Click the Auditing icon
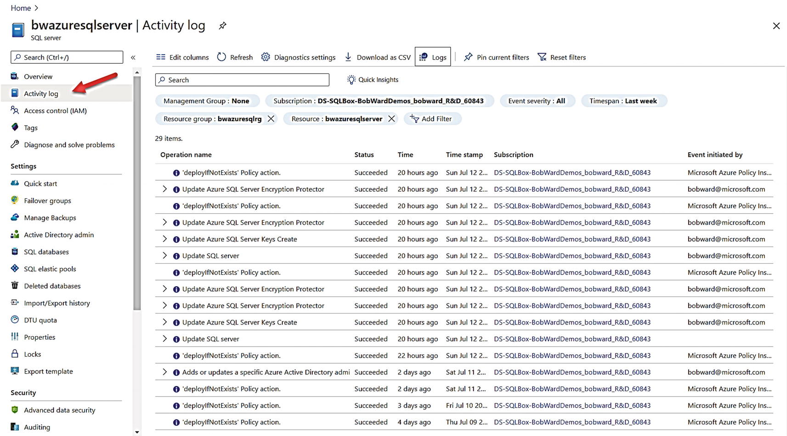 click(15, 427)
